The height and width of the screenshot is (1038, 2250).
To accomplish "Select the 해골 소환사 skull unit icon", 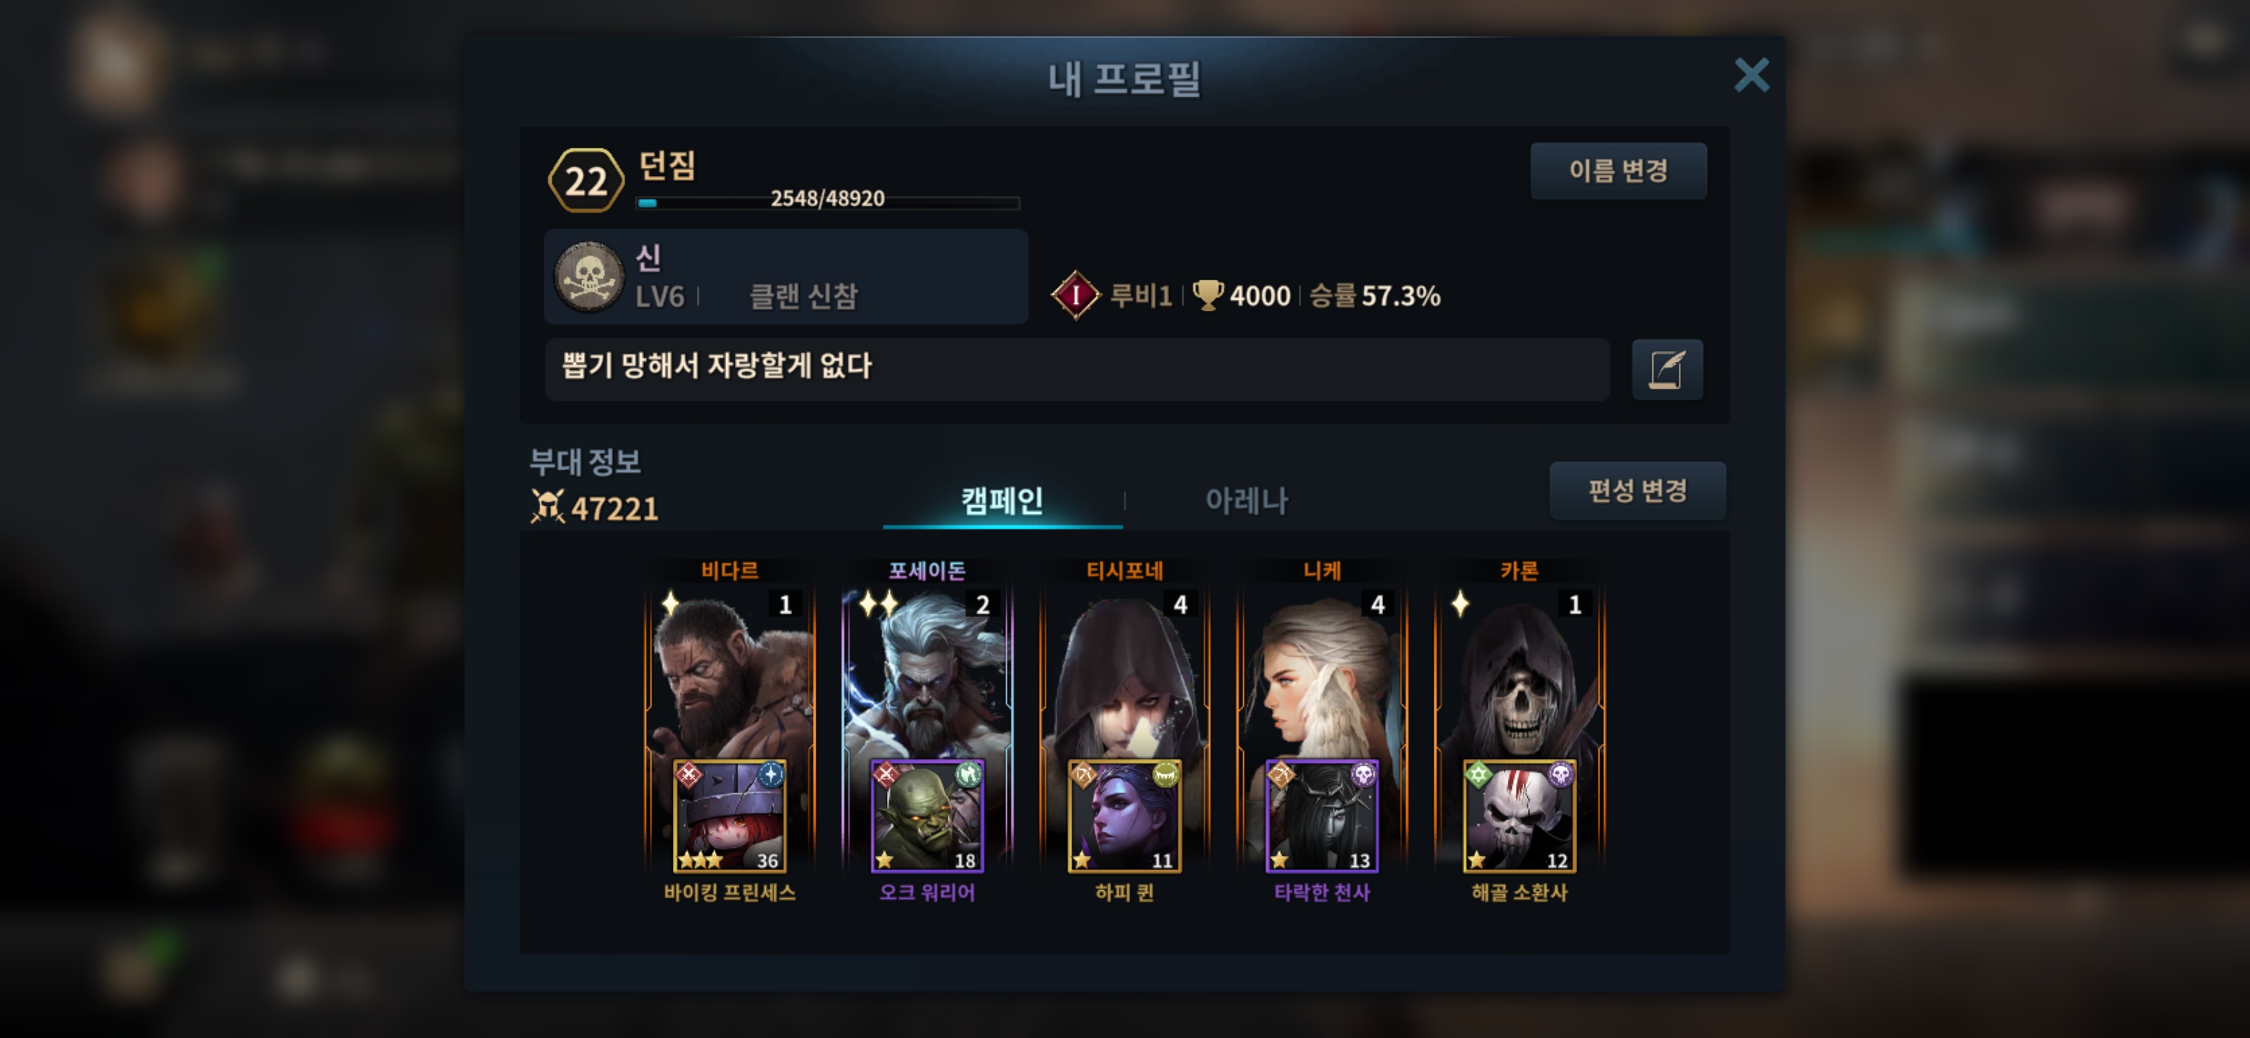I will point(1519,815).
